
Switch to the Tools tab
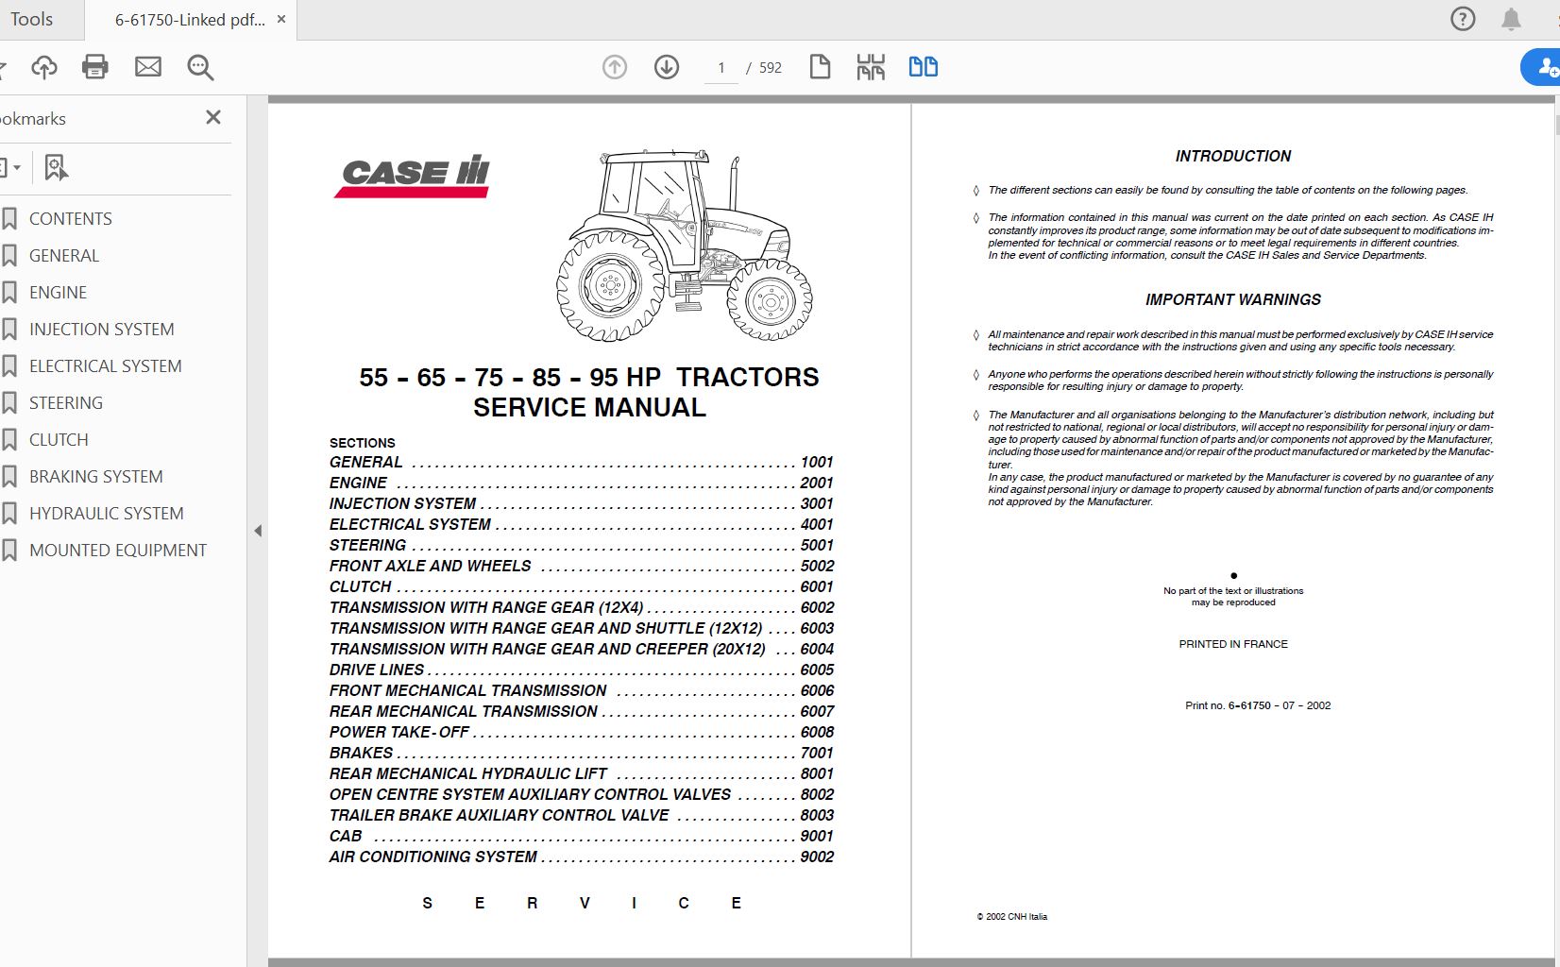click(x=31, y=19)
